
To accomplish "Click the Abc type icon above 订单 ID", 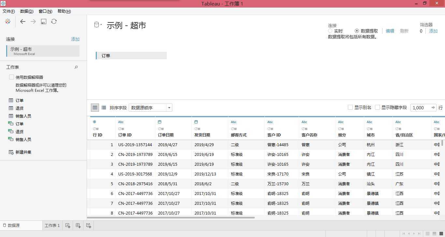I will pos(121,122).
